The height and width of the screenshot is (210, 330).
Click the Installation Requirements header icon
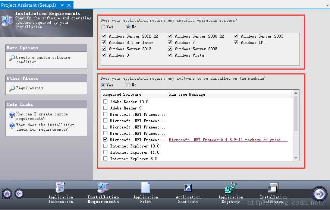[x=7, y=20]
